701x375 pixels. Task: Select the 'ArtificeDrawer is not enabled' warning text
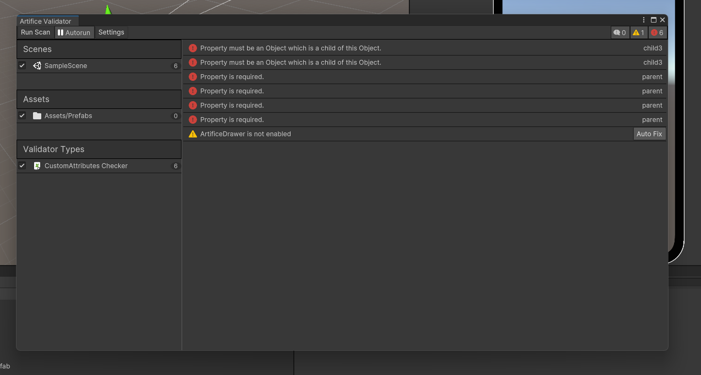tap(245, 134)
